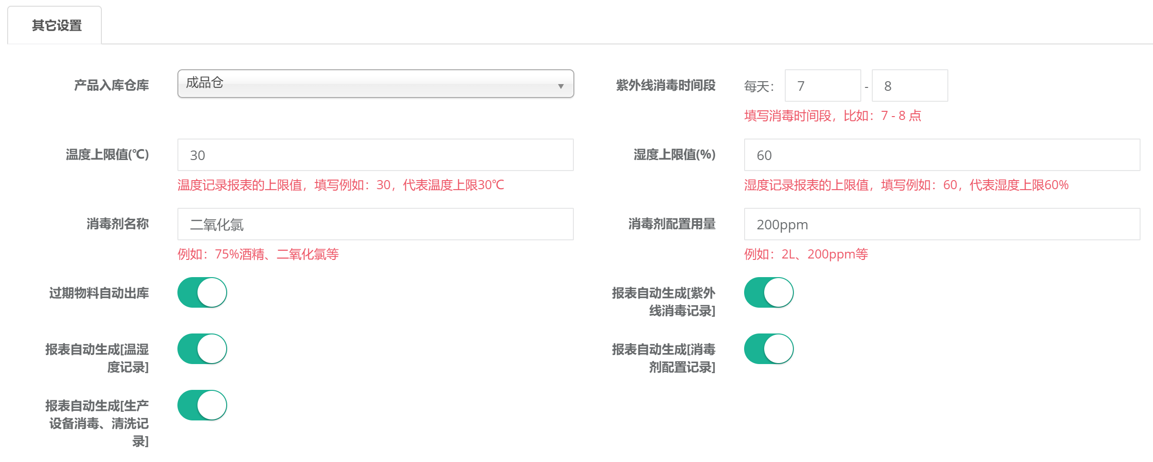Focus the 温度上限值 input field
The height and width of the screenshot is (462, 1153).
(x=375, y=155)
